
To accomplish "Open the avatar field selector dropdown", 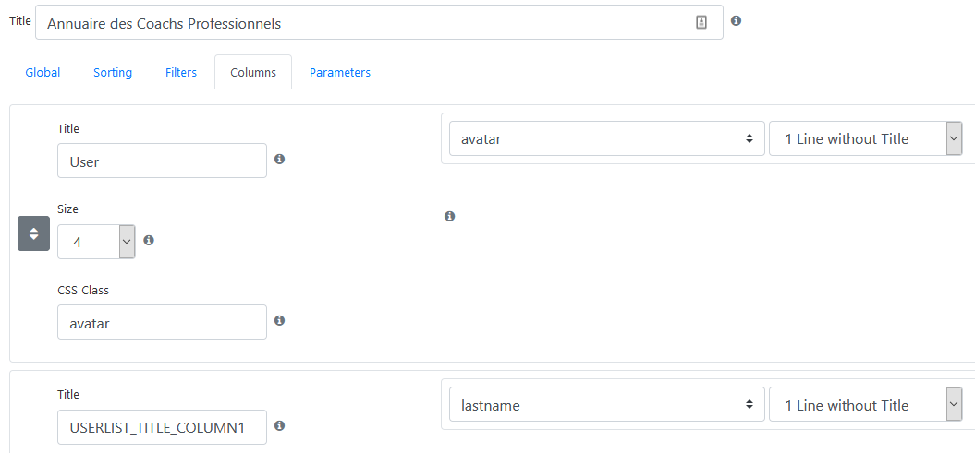I will 607,139.
